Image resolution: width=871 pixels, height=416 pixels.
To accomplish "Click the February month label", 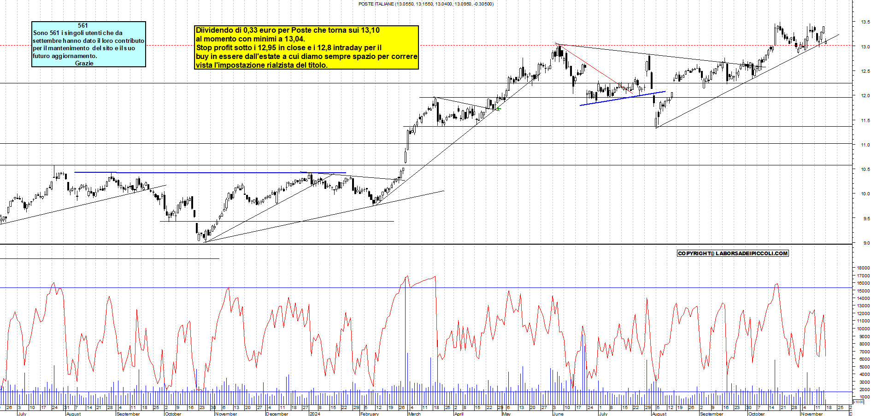I will coord(370,414).
